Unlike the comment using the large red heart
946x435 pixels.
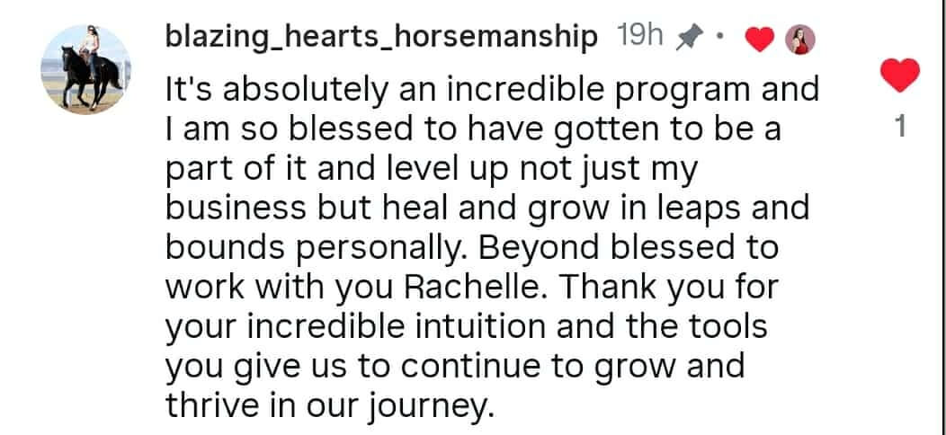coord(899,75)
